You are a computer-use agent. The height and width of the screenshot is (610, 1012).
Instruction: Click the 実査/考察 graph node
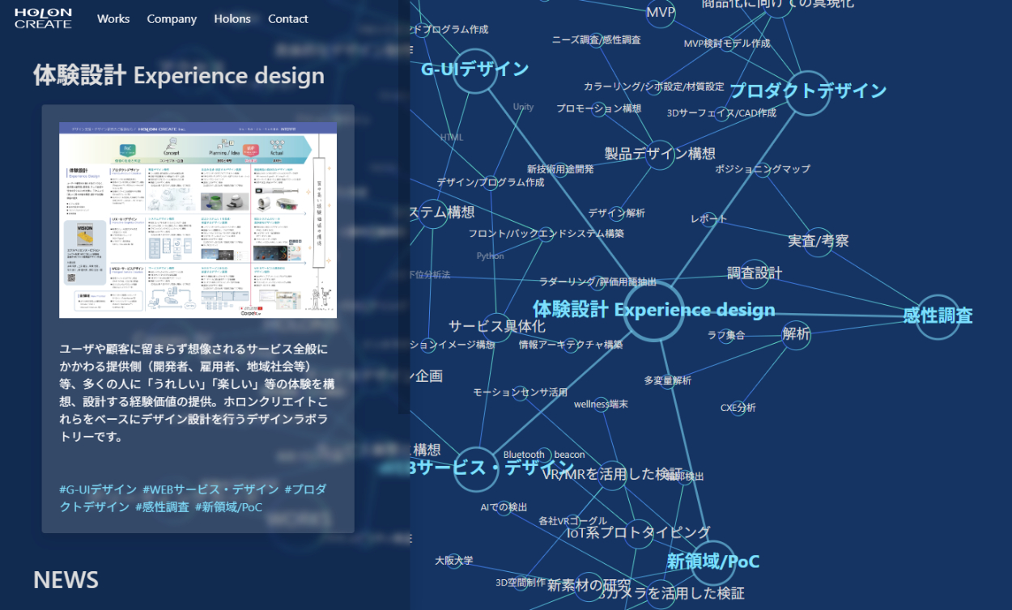coord(819,241)
